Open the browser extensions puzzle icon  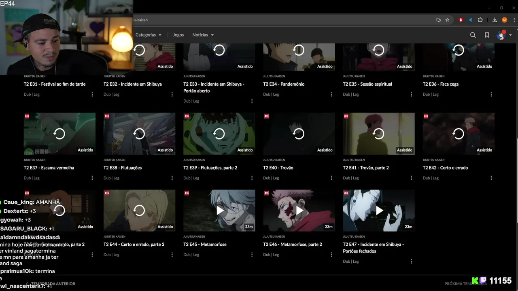click(x=480, y=20)
